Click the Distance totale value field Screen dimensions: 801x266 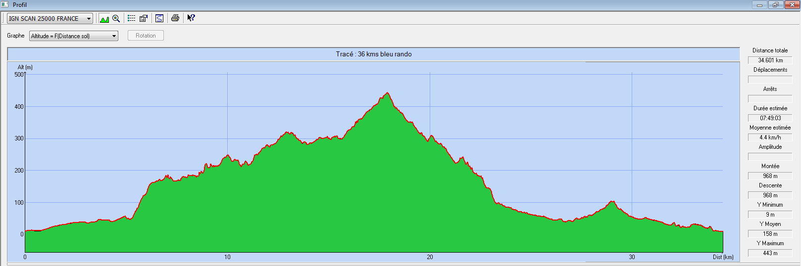pyautogui.click(x=770, y=60)
